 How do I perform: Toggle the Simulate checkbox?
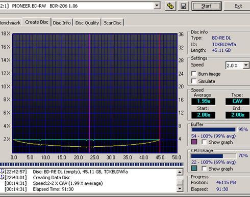(194, 81)
